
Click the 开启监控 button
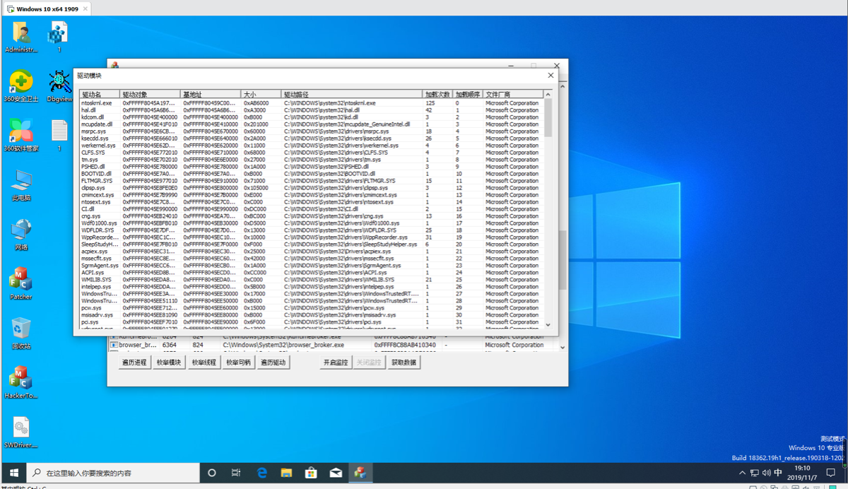(x=336, y=363)
